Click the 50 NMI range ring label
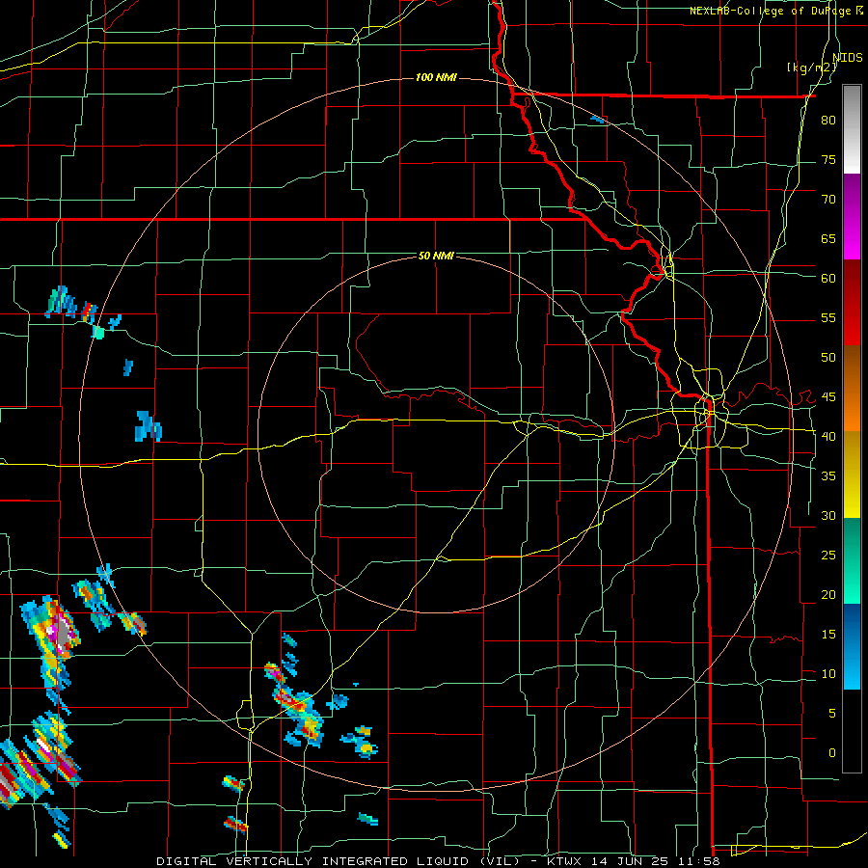This screenshot has height=868, width=868. 436,256
